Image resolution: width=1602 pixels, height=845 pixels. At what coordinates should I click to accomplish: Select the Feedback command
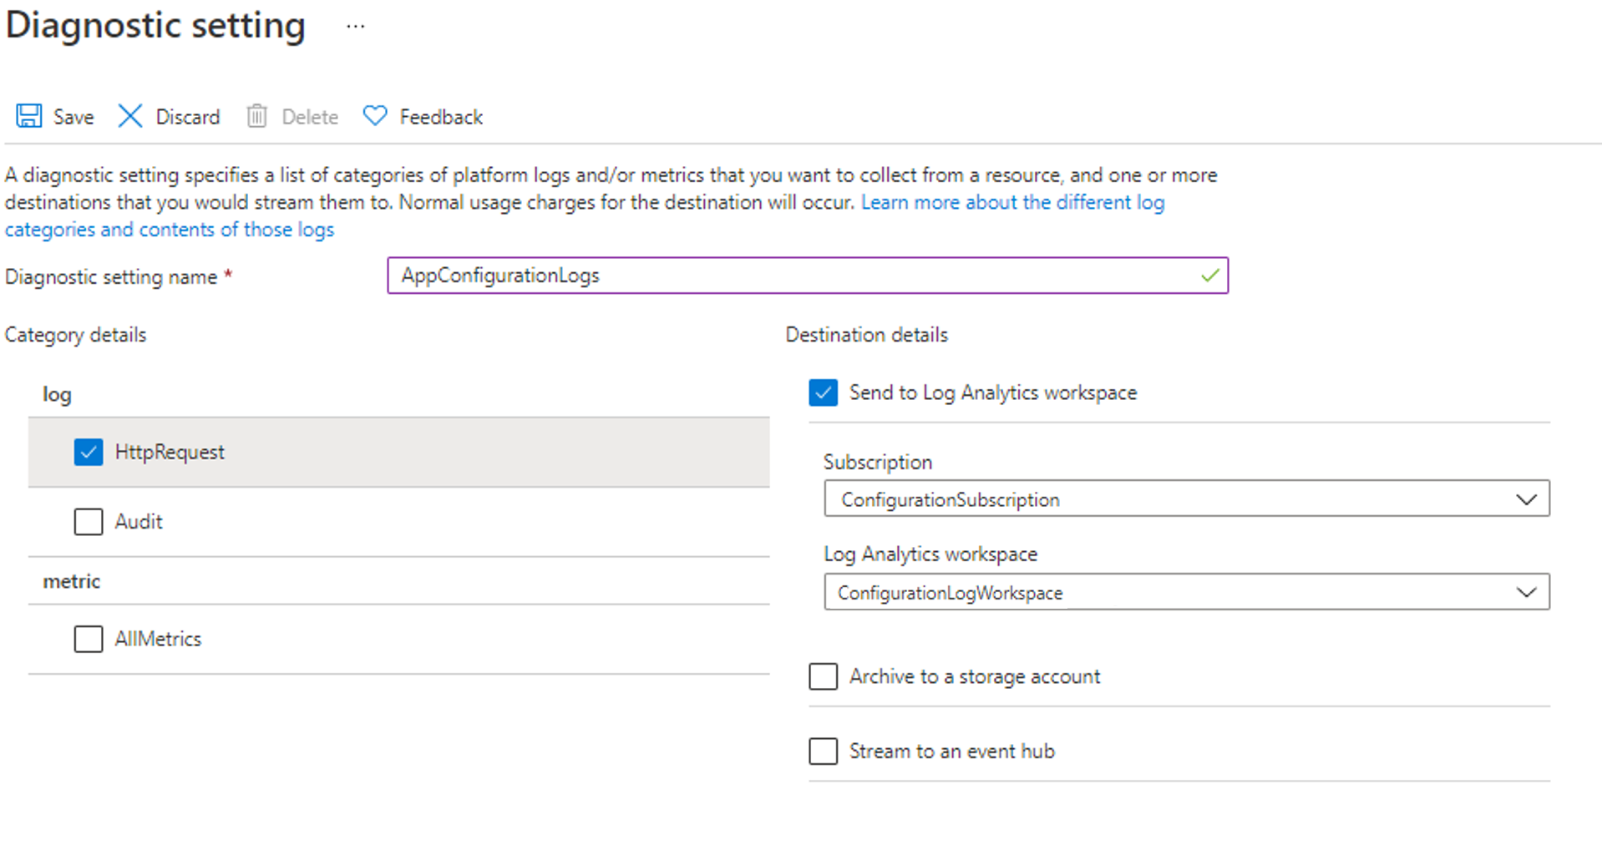(x=423, y=116)
